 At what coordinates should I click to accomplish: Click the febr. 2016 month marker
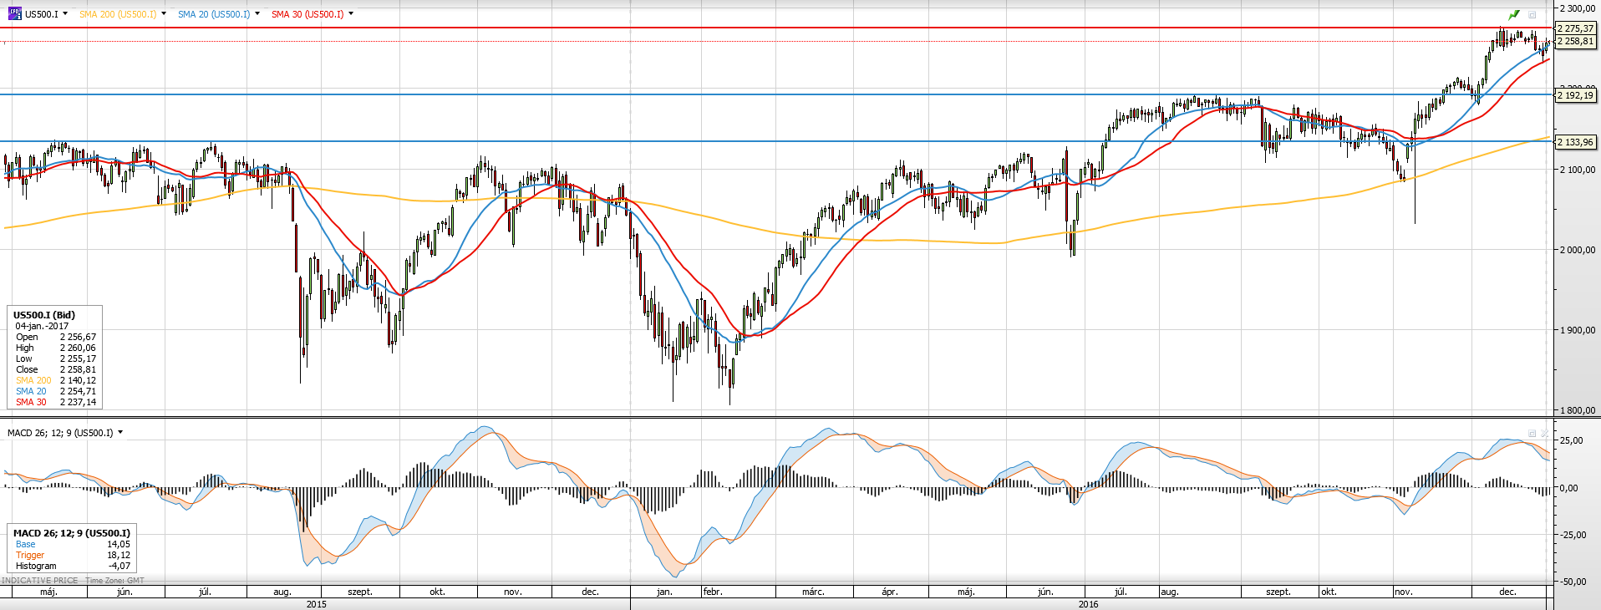(713, 592)
